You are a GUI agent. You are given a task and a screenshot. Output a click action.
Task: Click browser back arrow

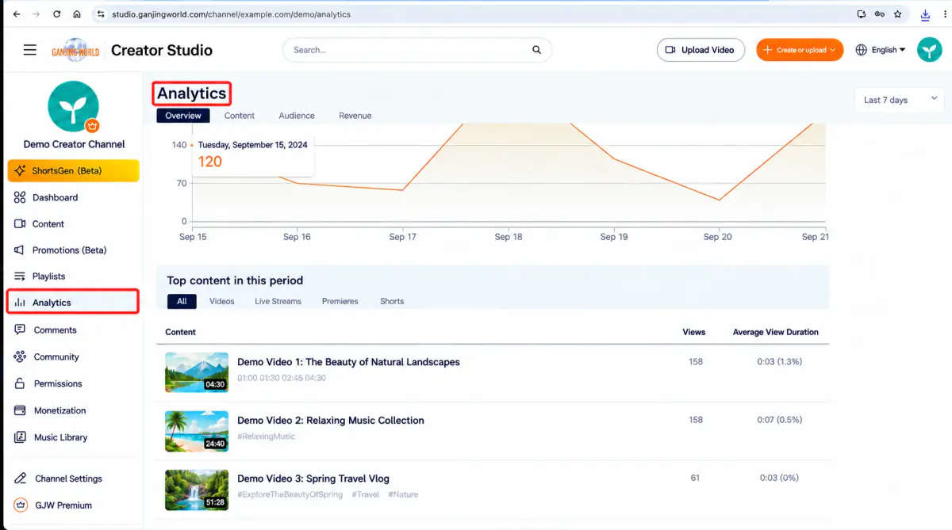(x=17, y=14)
